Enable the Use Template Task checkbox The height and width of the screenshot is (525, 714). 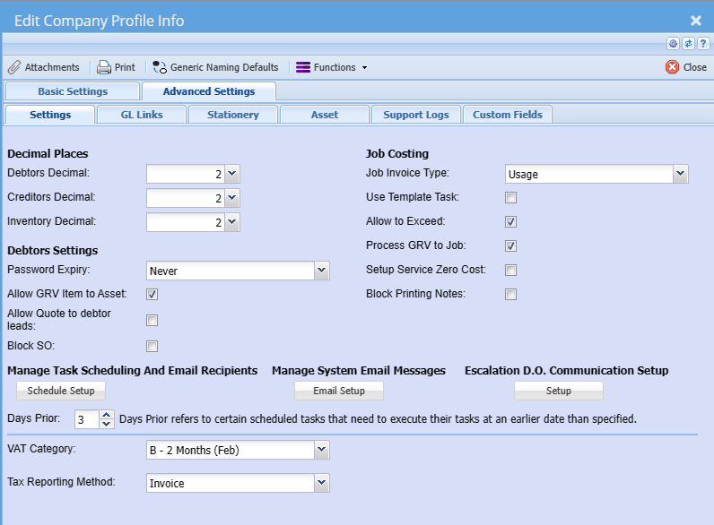click(x=510, y=198)
